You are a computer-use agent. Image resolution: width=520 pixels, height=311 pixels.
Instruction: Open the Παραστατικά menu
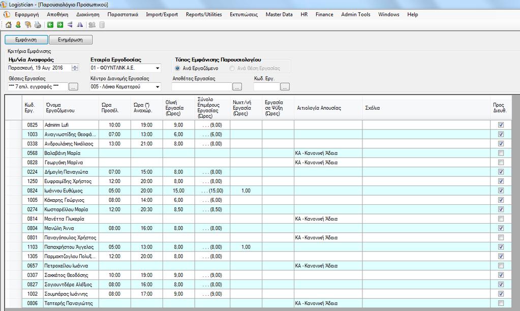click(123, 15)
